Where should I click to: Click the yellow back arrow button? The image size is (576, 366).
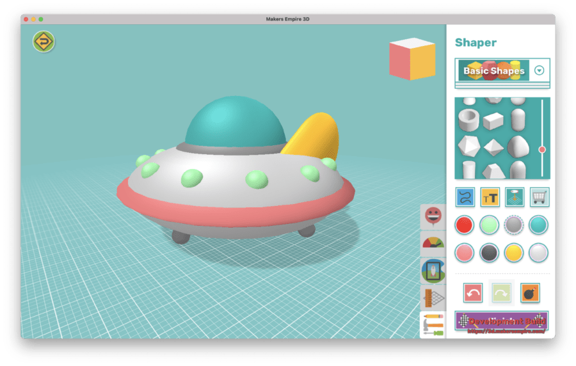pos(44,42)
